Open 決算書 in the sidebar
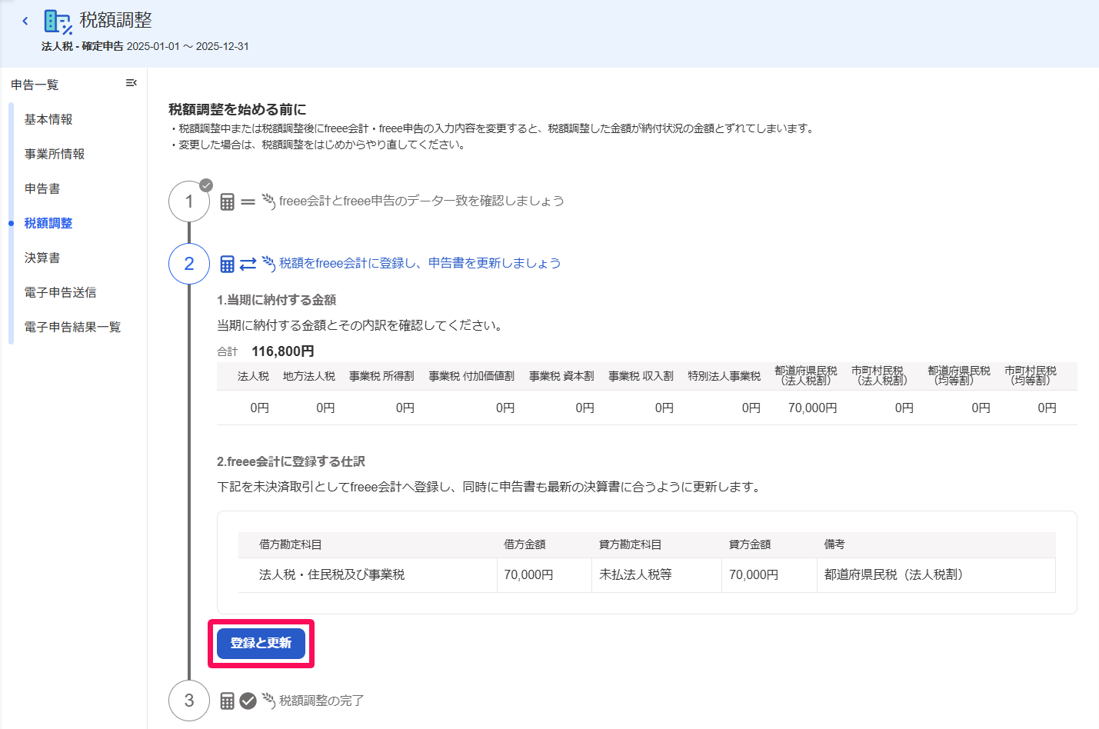Image resolution: width=1099 pixels, height=729 pixels. (42, 258)
